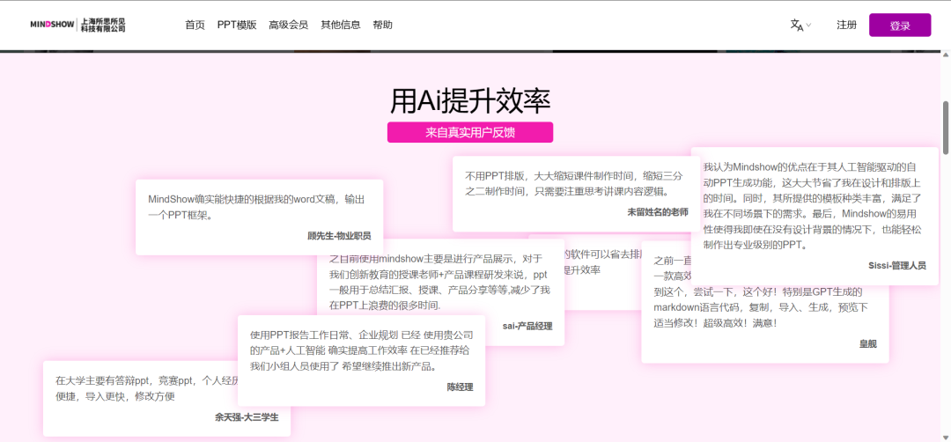The width and height of the screenshot is (951, 442).
Task: Select the 未留姓名的老师 testimonial card
Action: 575,194
